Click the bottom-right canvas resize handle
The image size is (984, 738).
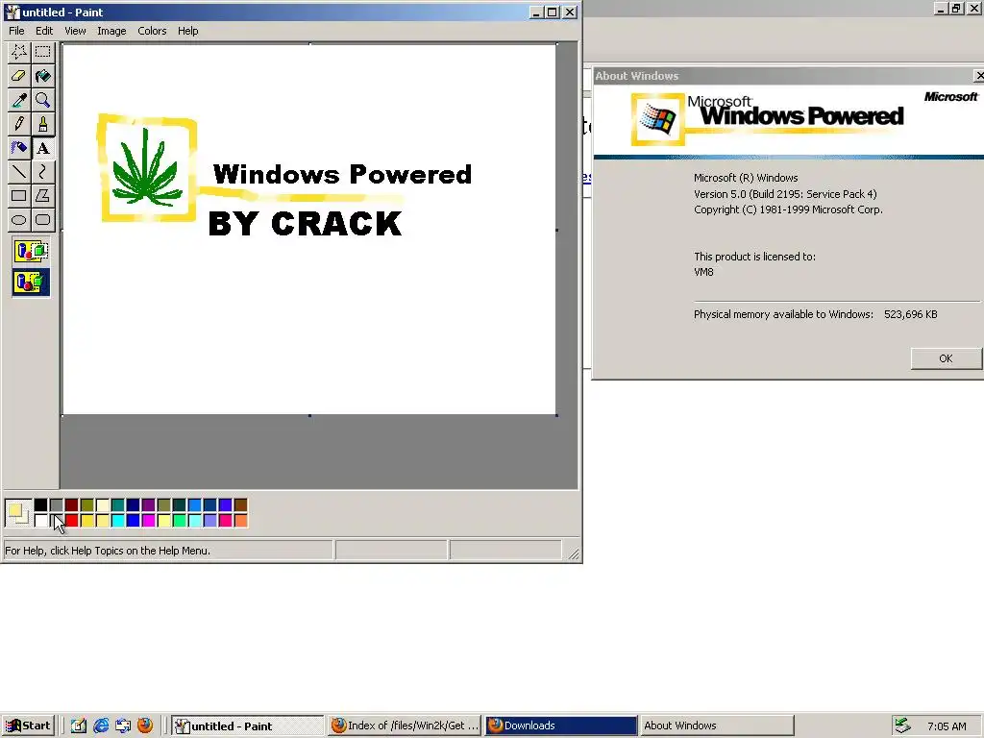point(556,415)
